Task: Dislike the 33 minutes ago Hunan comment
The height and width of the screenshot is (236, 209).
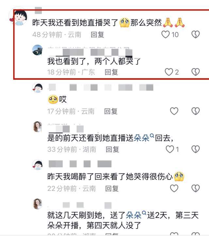Action: pyautogui.click(x=196, y=149)
